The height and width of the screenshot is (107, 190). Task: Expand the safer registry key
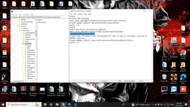coord(24,65)
